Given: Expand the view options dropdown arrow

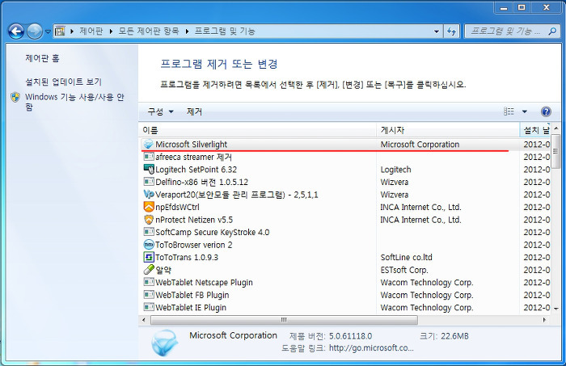Looking at the screenshot, I should click(x=525, y=111).
